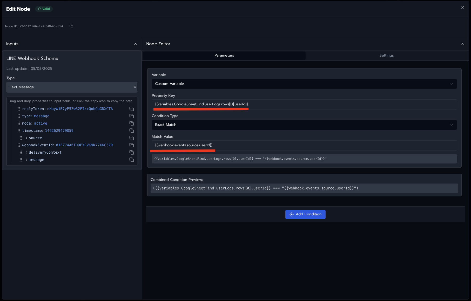Copy path for deliveryContext property
Viewport: 471px width, 301px height.
pos(132,152)
